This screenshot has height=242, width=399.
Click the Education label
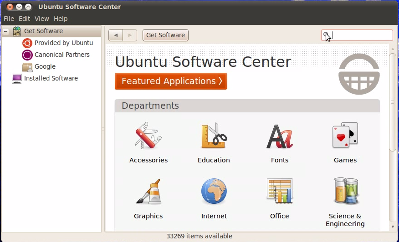point(214,160)
